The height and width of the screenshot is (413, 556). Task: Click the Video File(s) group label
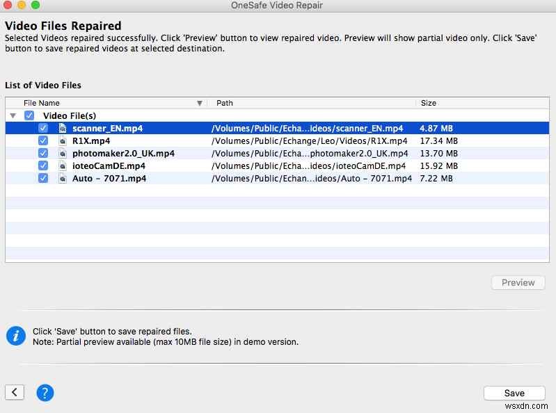[70, 116]
